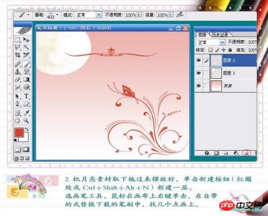Select the Hand tool
This screenshot has height=216, width=268.
point(17,121)
